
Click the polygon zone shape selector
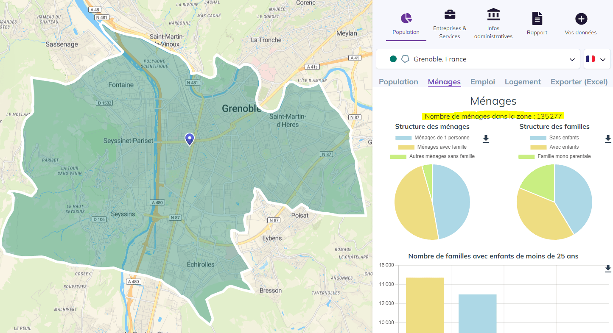pos(406,59)
